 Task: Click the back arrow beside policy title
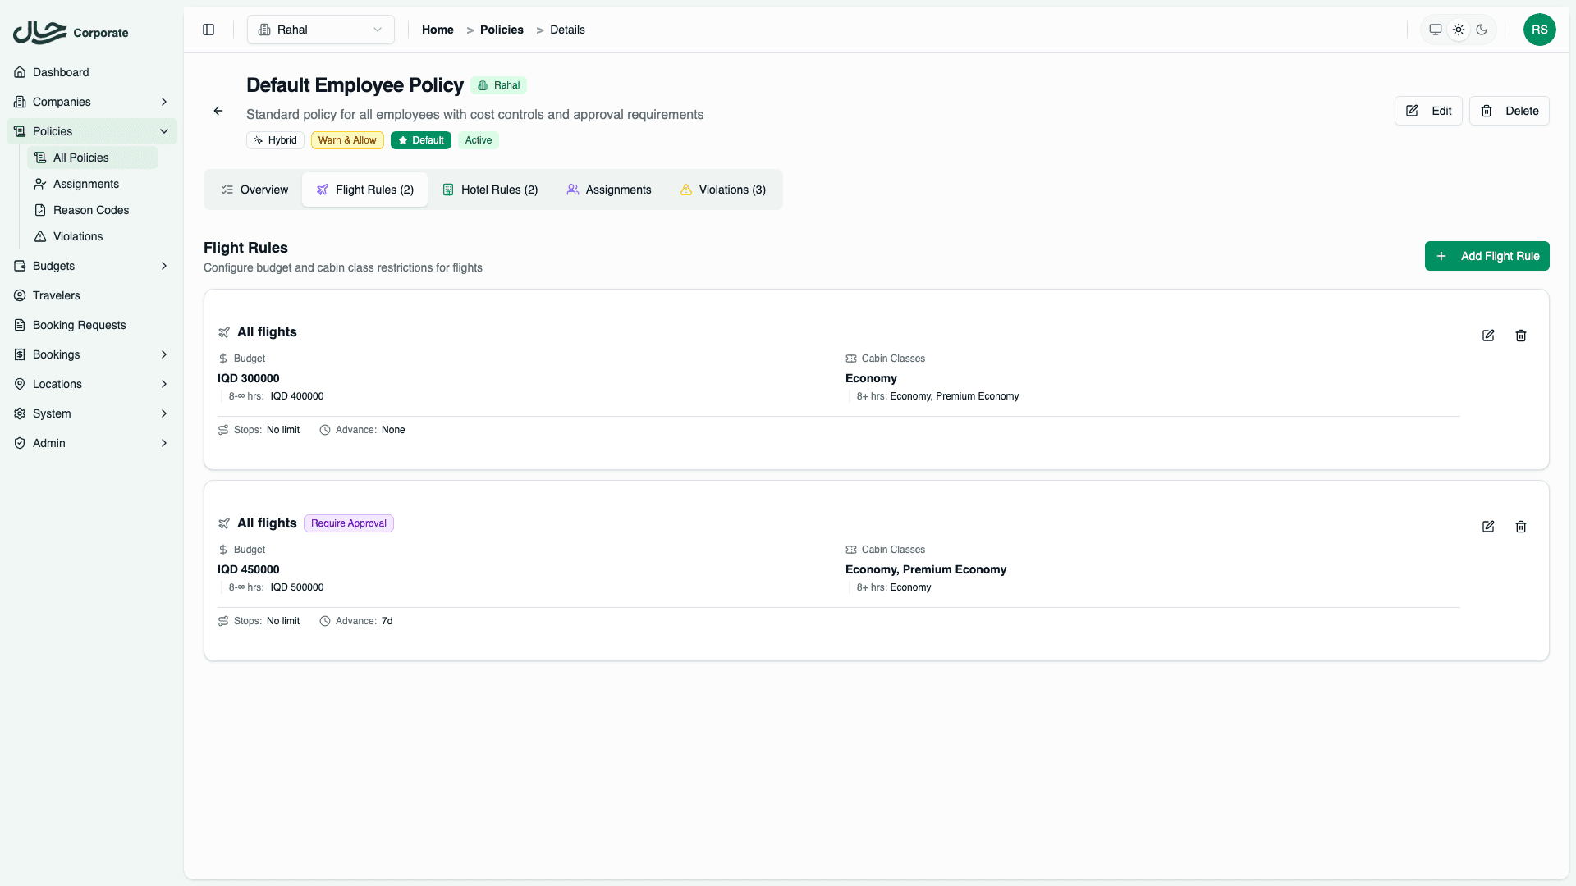[x=218, y=111]
